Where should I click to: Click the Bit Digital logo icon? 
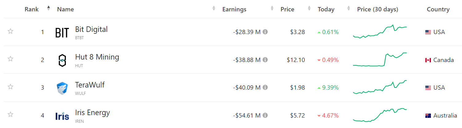62,32
